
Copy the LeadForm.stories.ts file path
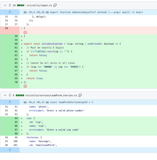pyautogui.click(x=80, y=95)
